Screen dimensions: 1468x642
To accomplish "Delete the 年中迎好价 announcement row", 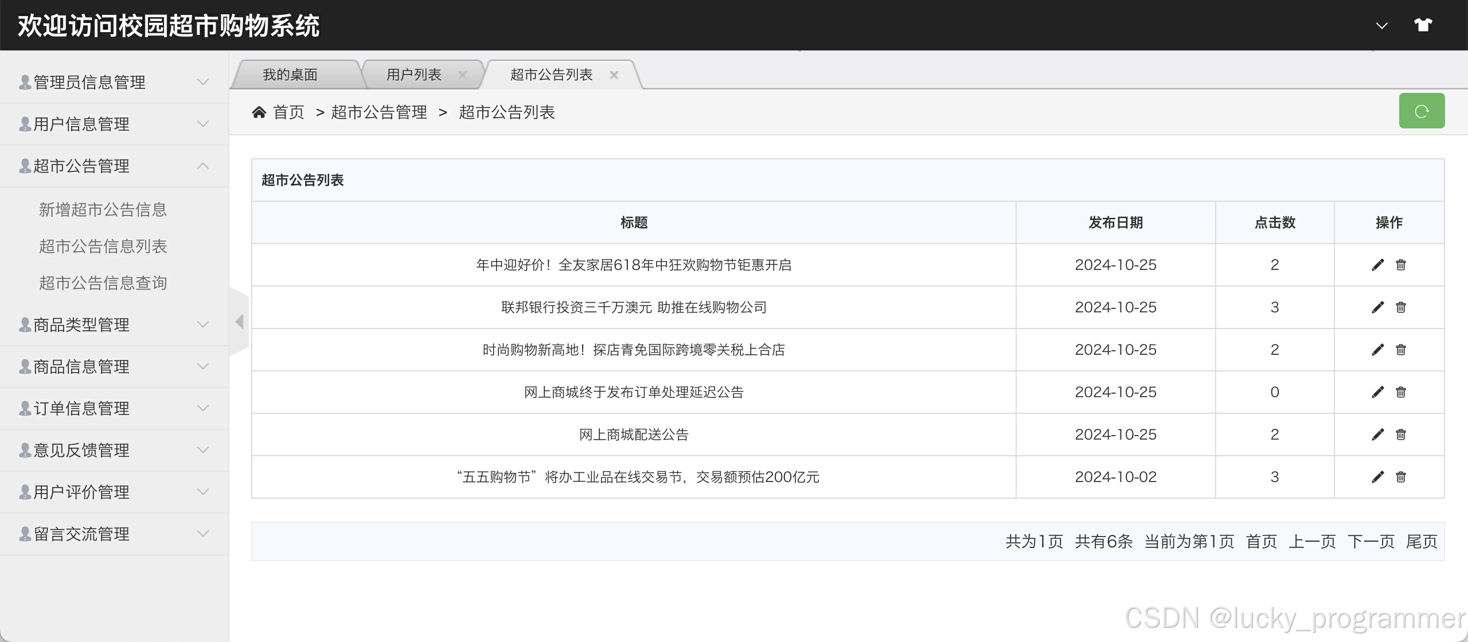I will [1400, 265].
